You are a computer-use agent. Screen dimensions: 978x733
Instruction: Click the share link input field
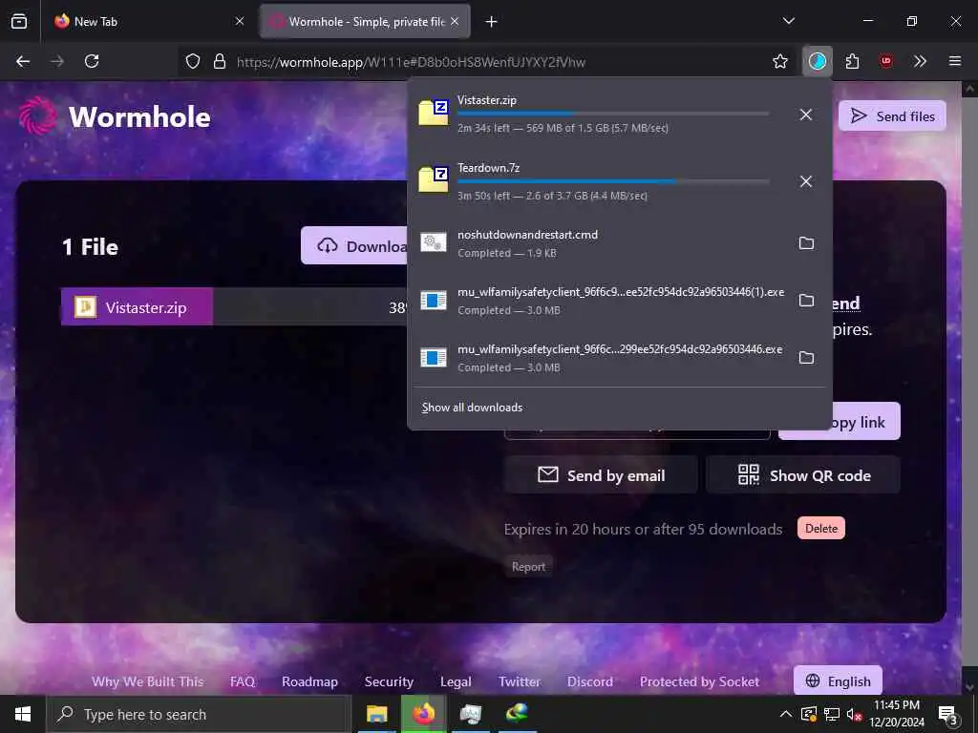(636, 434)
